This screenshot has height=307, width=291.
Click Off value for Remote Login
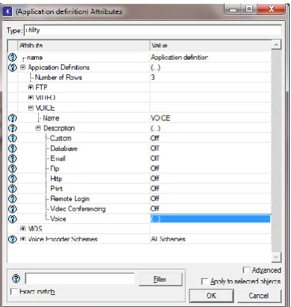tap(210, 199)
